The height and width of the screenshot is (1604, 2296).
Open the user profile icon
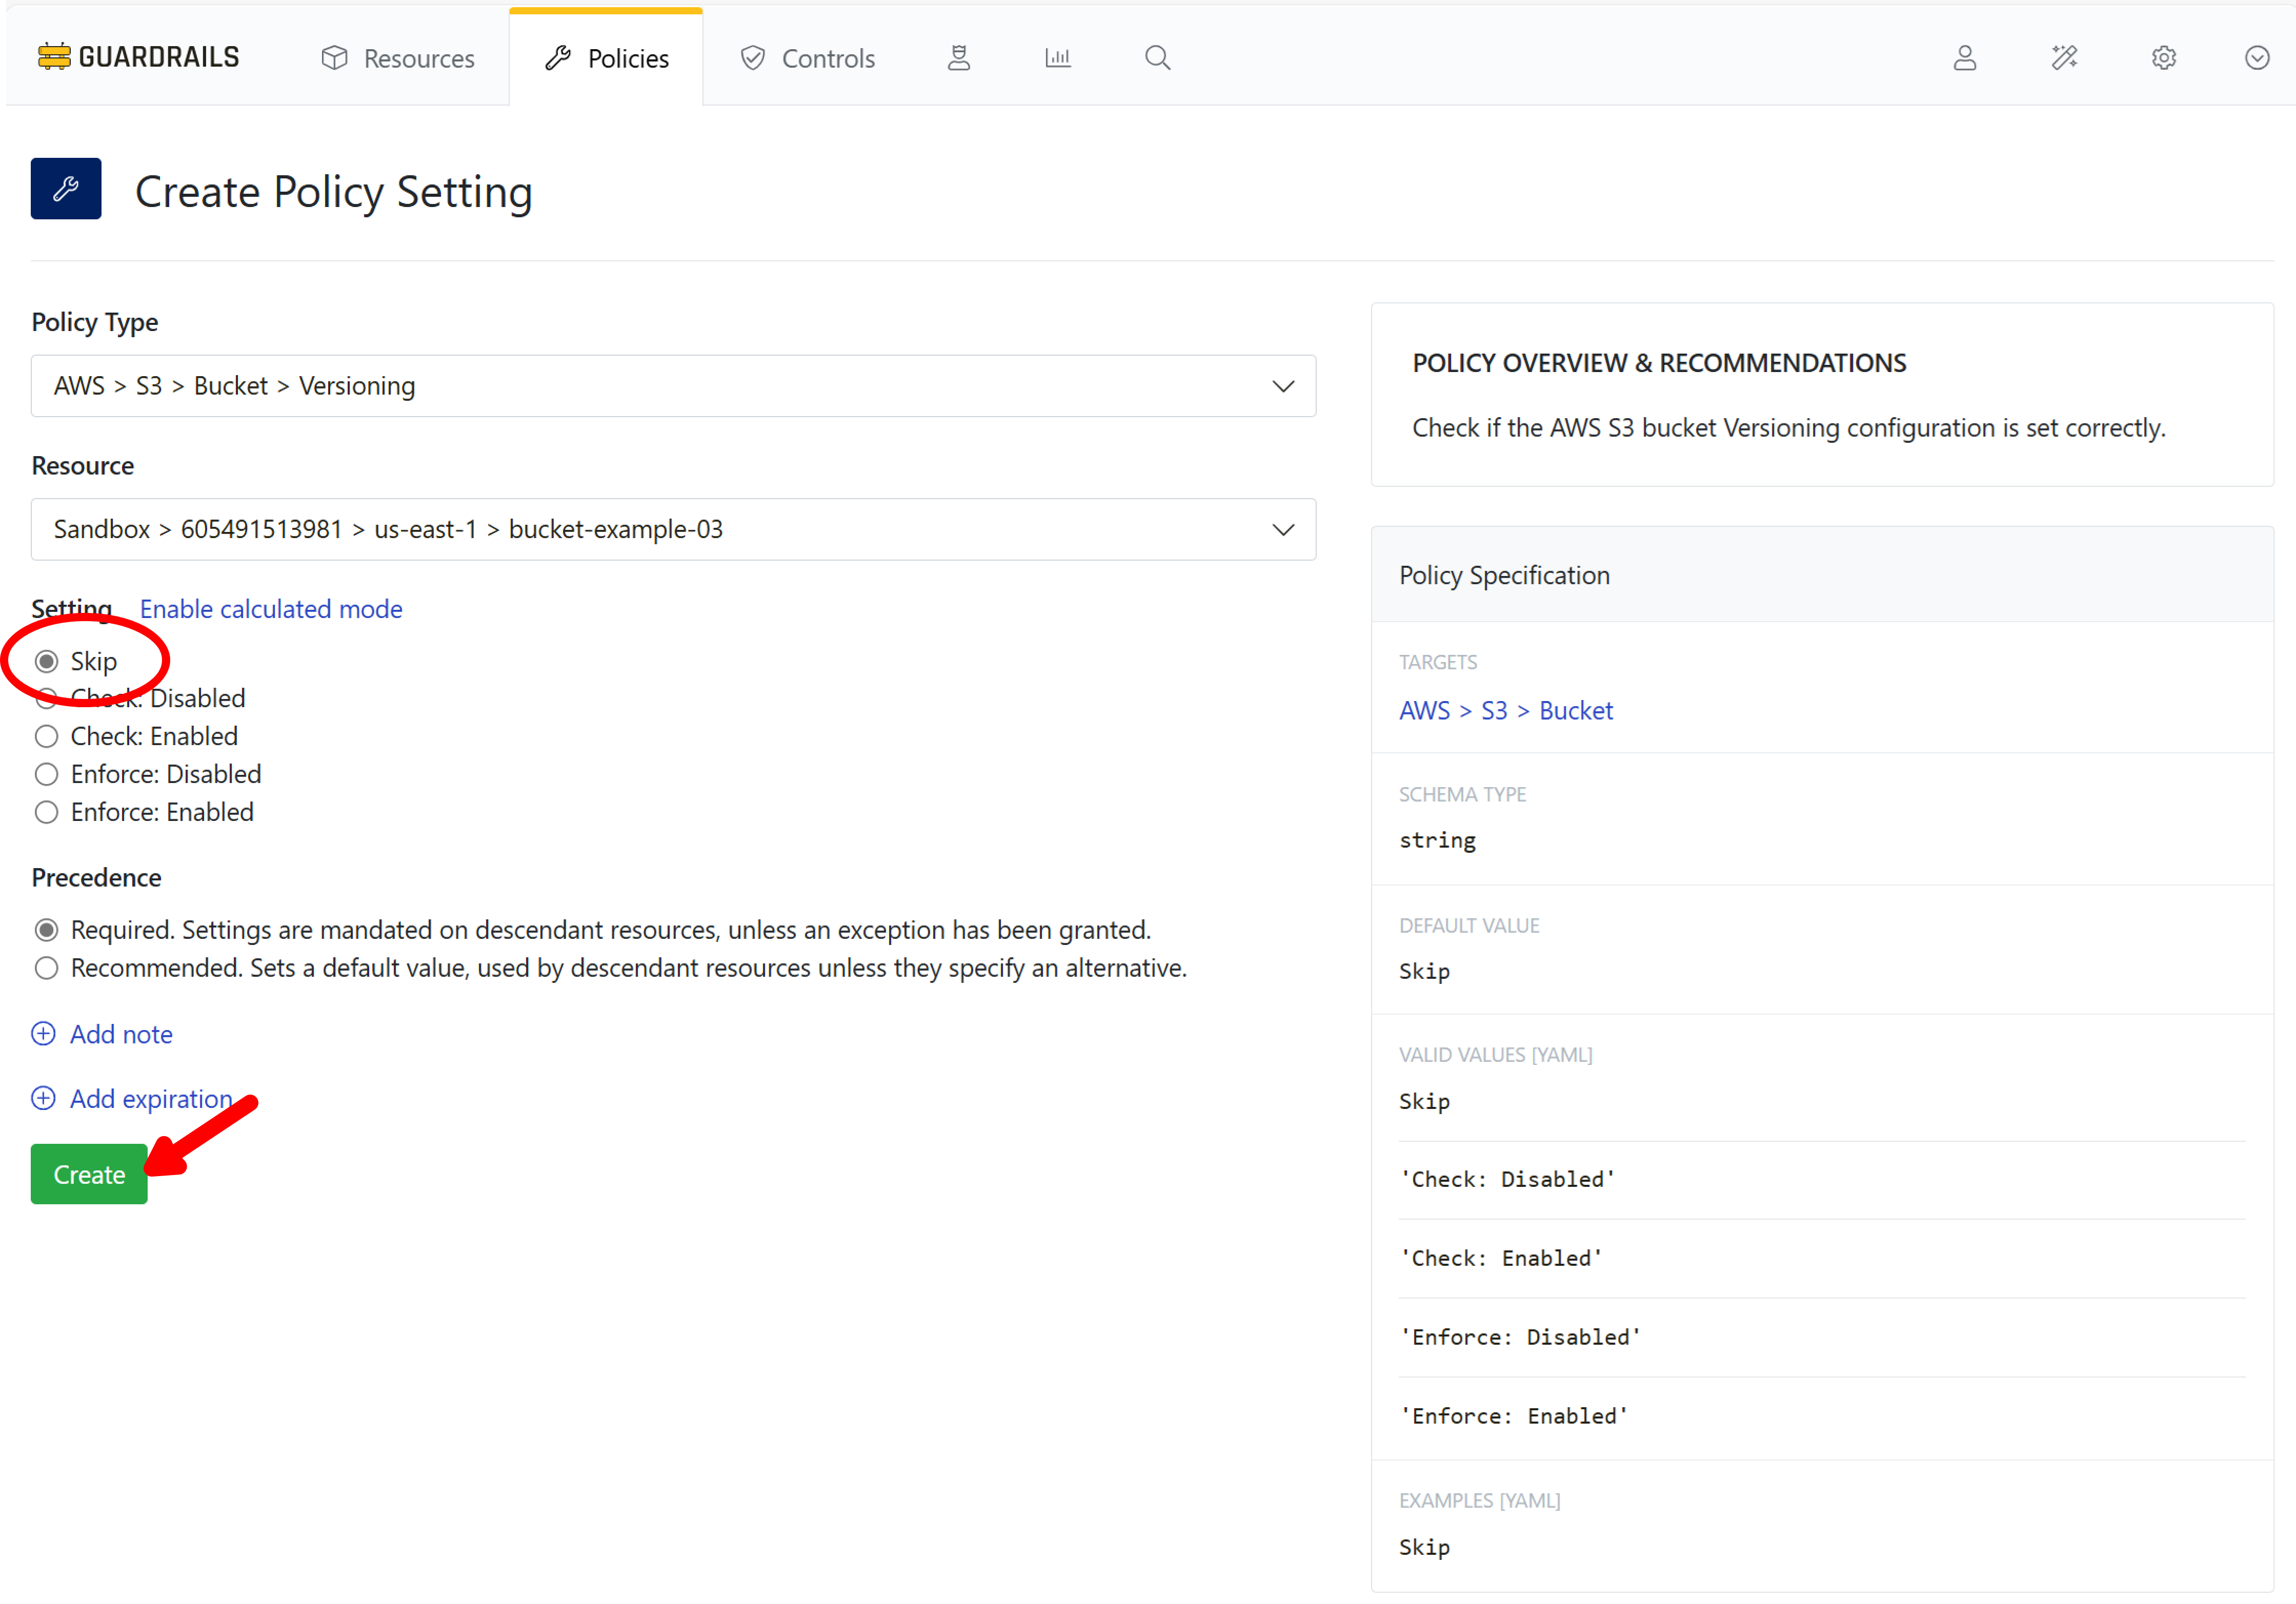[1964, 58]
